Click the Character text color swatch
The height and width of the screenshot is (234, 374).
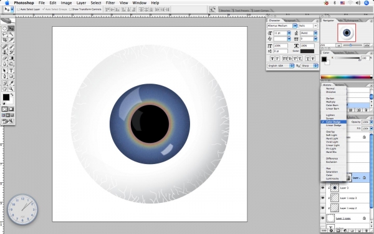tap(307, 51)
